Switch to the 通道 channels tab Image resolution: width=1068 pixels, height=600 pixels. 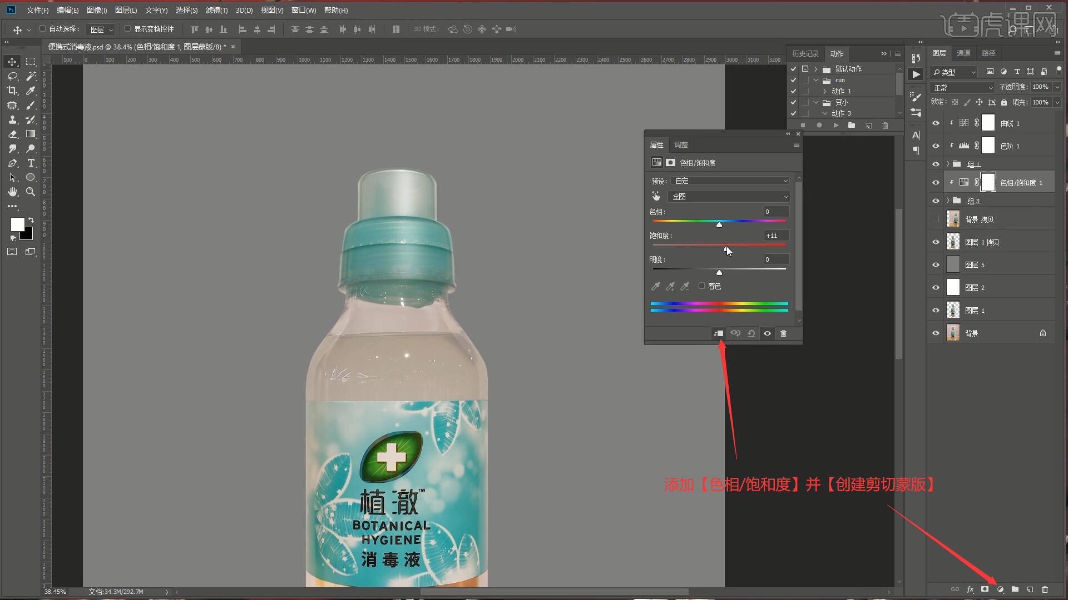pos(963,53)
